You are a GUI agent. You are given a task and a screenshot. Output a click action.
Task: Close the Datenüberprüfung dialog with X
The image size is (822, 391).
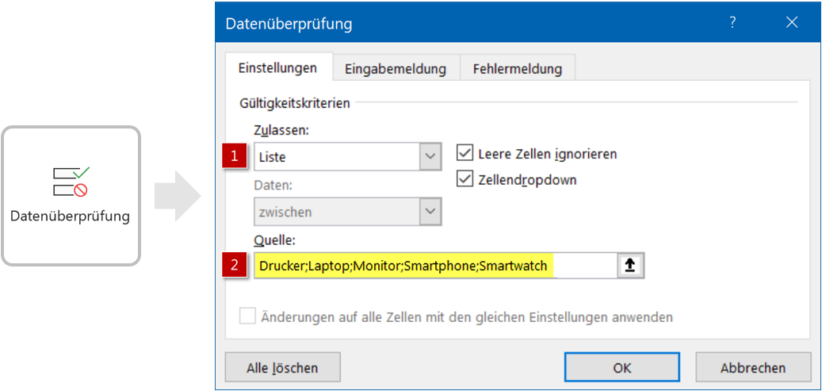(791, 22)
